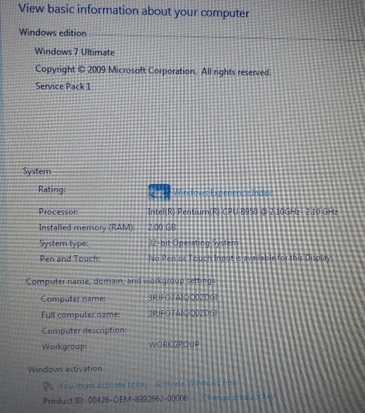Click the Computer name label

pos(73,299)
